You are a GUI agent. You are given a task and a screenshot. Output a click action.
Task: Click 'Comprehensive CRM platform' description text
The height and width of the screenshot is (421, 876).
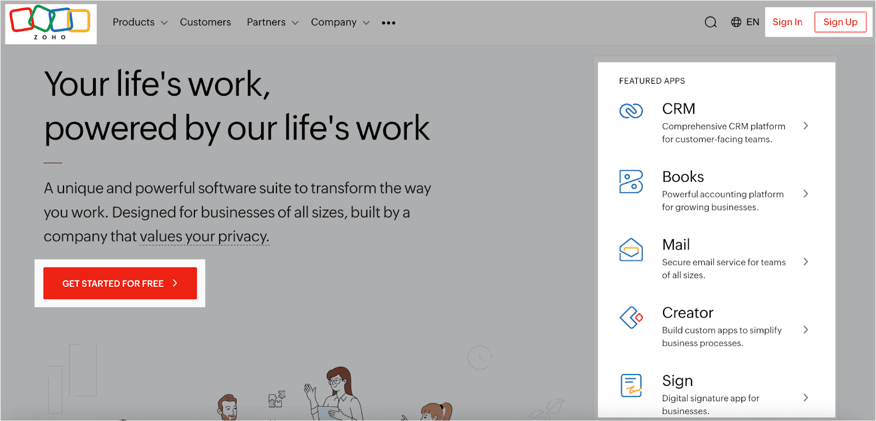tap(724, 126)
